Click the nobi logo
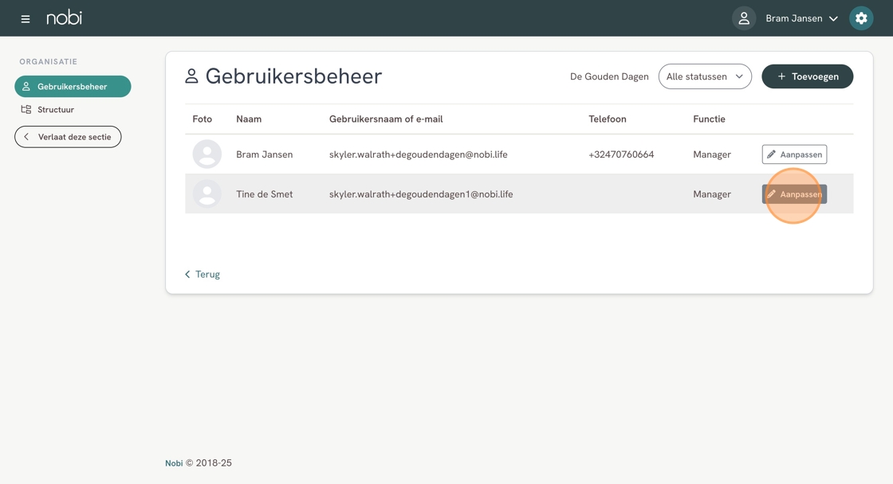Viewport: 893px width, 484px height. (64, 18)
